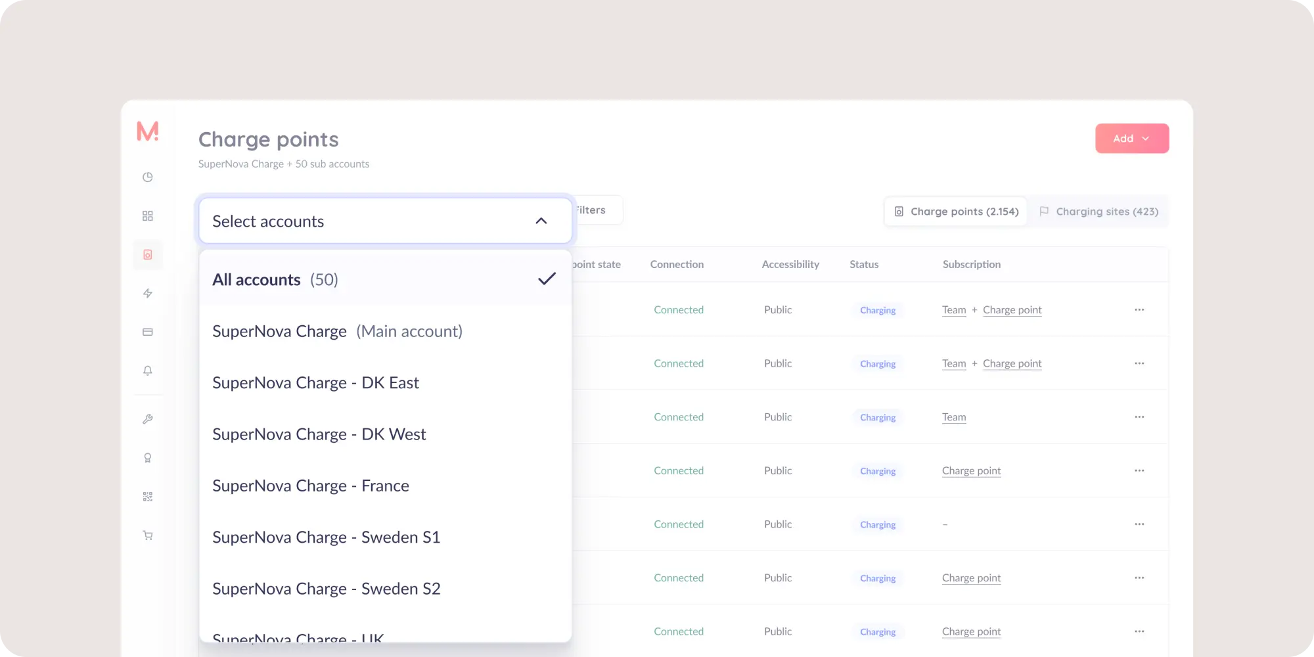Viewport: 1314px width, 657px height.
Task: Click the grid dashboard icon in sidebar
Action: 148,216
